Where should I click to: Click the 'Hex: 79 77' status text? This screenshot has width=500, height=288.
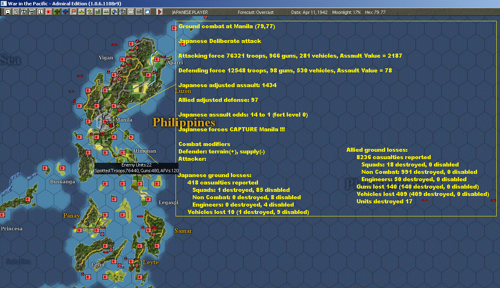pyautogui.click(x=374, y=12)
